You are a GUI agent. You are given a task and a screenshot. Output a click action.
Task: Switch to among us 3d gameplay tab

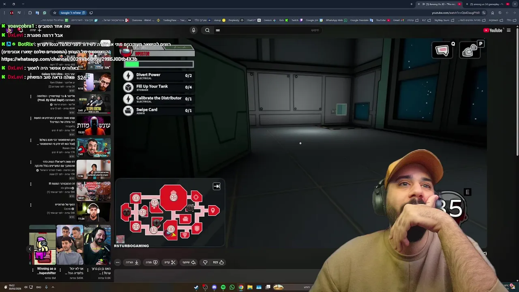(x=488, y=4)
